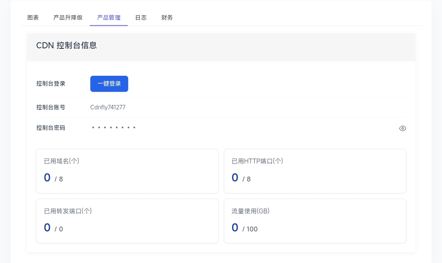Click the domain usage value 0 / 8

[52, 178]
